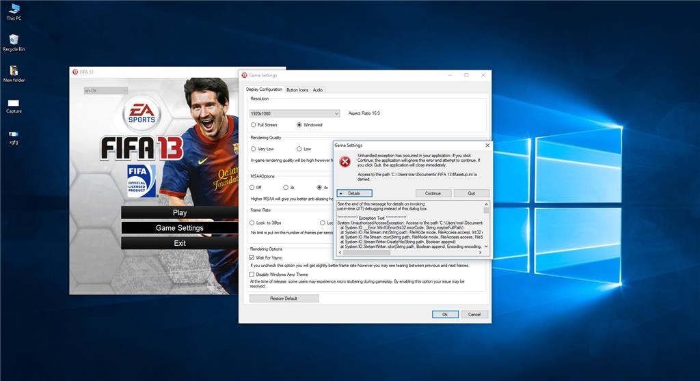The image size is (700, 381).
Task: Click the 'Aspect Ratio 16:9' label
Action: (364, 113)
